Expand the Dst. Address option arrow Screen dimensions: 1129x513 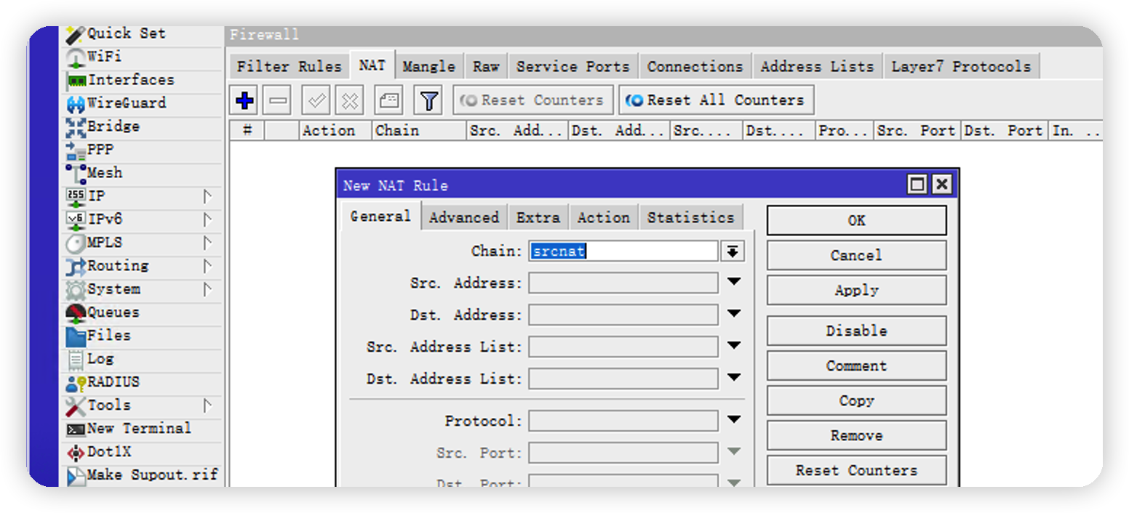(x=733, y=314)
